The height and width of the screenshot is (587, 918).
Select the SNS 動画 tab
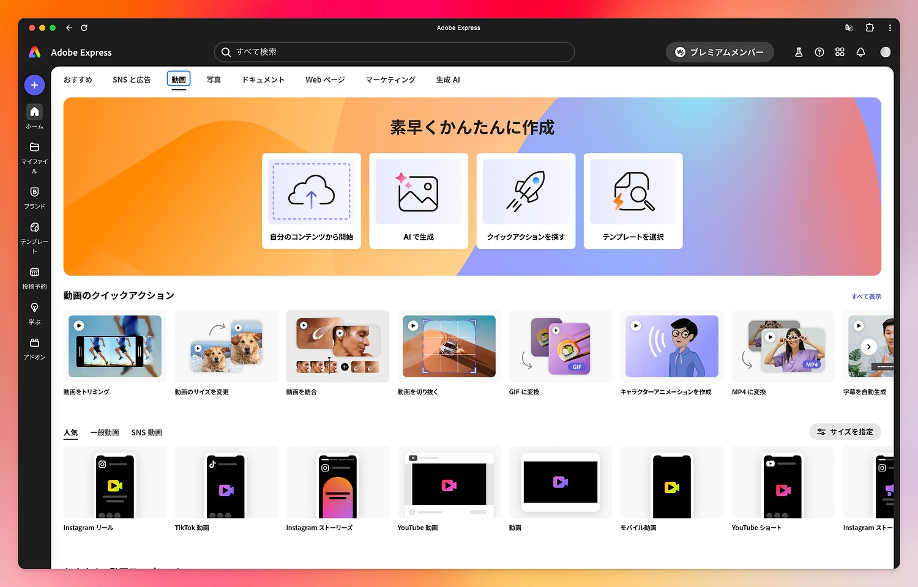pyautogui.click(x=146, y=433)
